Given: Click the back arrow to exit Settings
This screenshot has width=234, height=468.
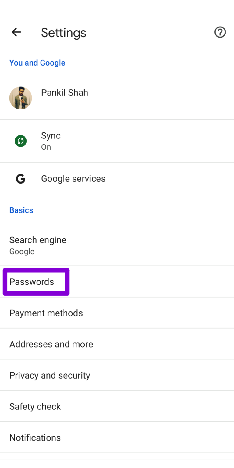Looking at the screenshot, I should [16, 32].
